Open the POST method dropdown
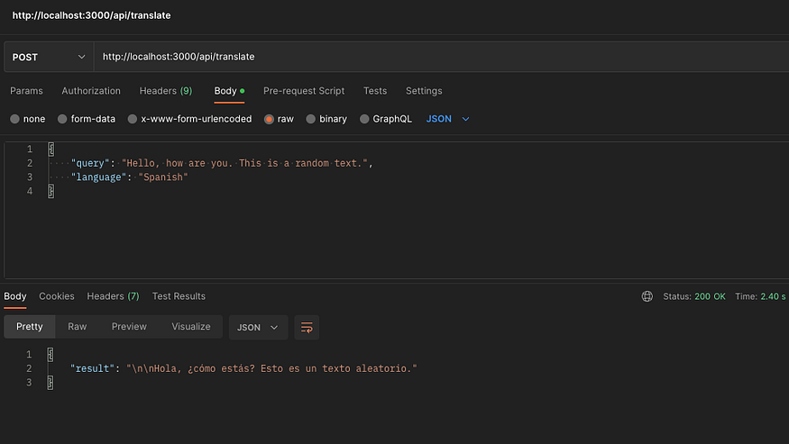This screenshot has width=789, height=444. (x=48, y=57)
